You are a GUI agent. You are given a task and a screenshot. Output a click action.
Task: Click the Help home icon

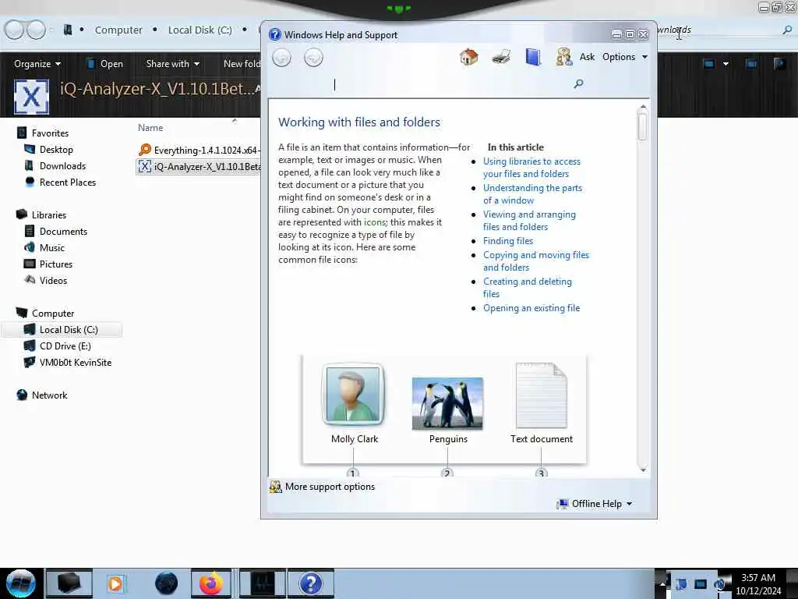[468, 56]
